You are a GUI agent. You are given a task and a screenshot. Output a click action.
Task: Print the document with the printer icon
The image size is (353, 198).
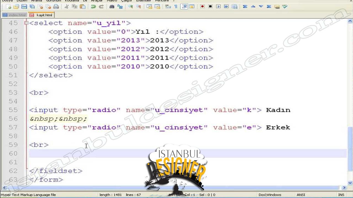pos(56,7)
